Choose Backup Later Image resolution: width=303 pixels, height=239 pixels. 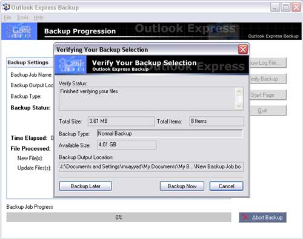pyautogui.click(x=85, y=186)
